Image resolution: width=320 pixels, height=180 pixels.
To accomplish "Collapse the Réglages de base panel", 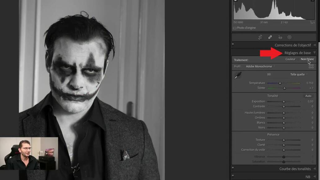I will 314,53.
